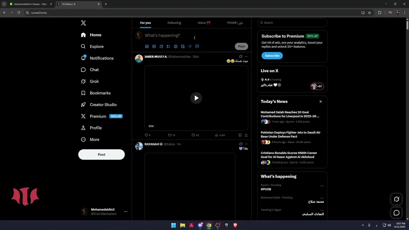Switch to the Following tab
The image size is (409, 230).
click(174, 23)
